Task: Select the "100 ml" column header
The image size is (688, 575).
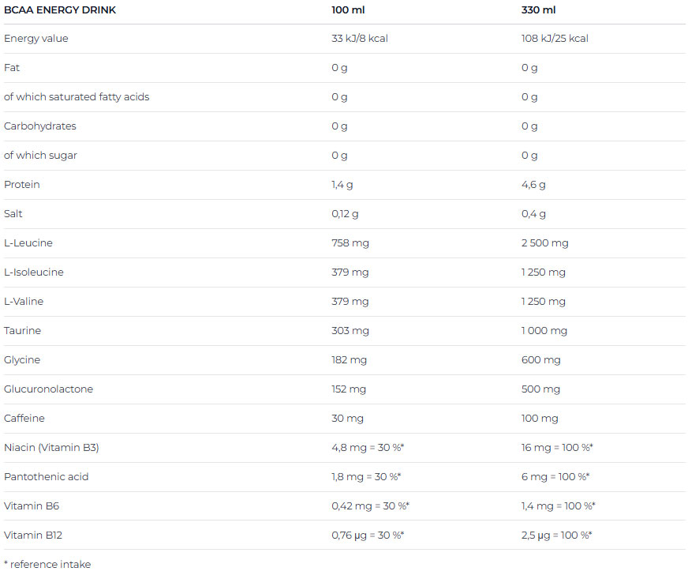Action: click(x=348, y=9)
